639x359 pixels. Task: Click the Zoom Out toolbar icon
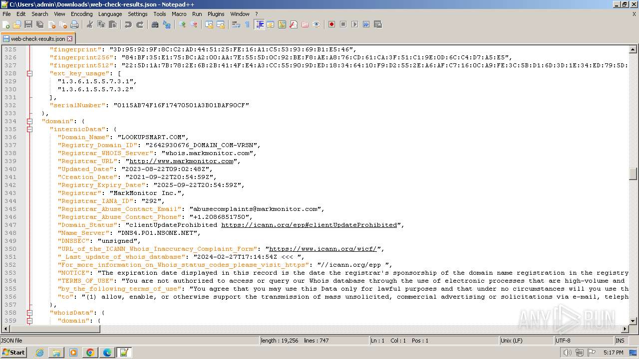tap(194, 24)
